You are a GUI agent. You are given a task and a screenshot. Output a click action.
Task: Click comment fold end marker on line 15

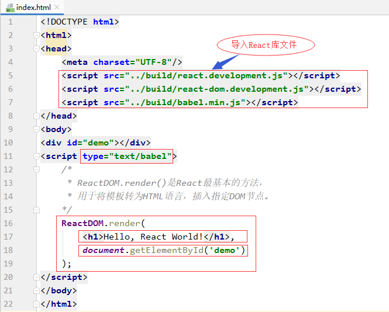pos(36,210)
